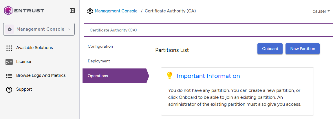Click the Browse Logs And Metrics list icon
The image size is (333, 119).
pos(9,76)
